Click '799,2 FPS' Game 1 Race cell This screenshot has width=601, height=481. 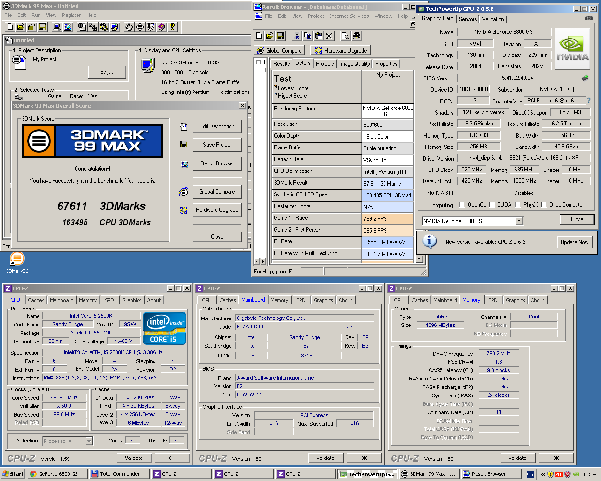(388, 218)
